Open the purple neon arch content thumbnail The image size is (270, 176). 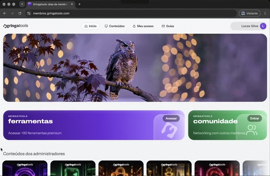pyautogui.click(x=25, y=168)
